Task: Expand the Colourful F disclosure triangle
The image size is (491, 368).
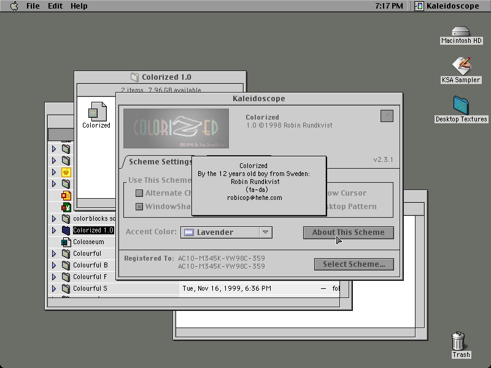Action: 54,277
